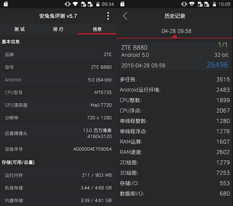Image resolution: width=233 pixels, height=206 pixels.
Task: Select the 04-28 09:58 history entry
Action: click(x=176, y=31)
